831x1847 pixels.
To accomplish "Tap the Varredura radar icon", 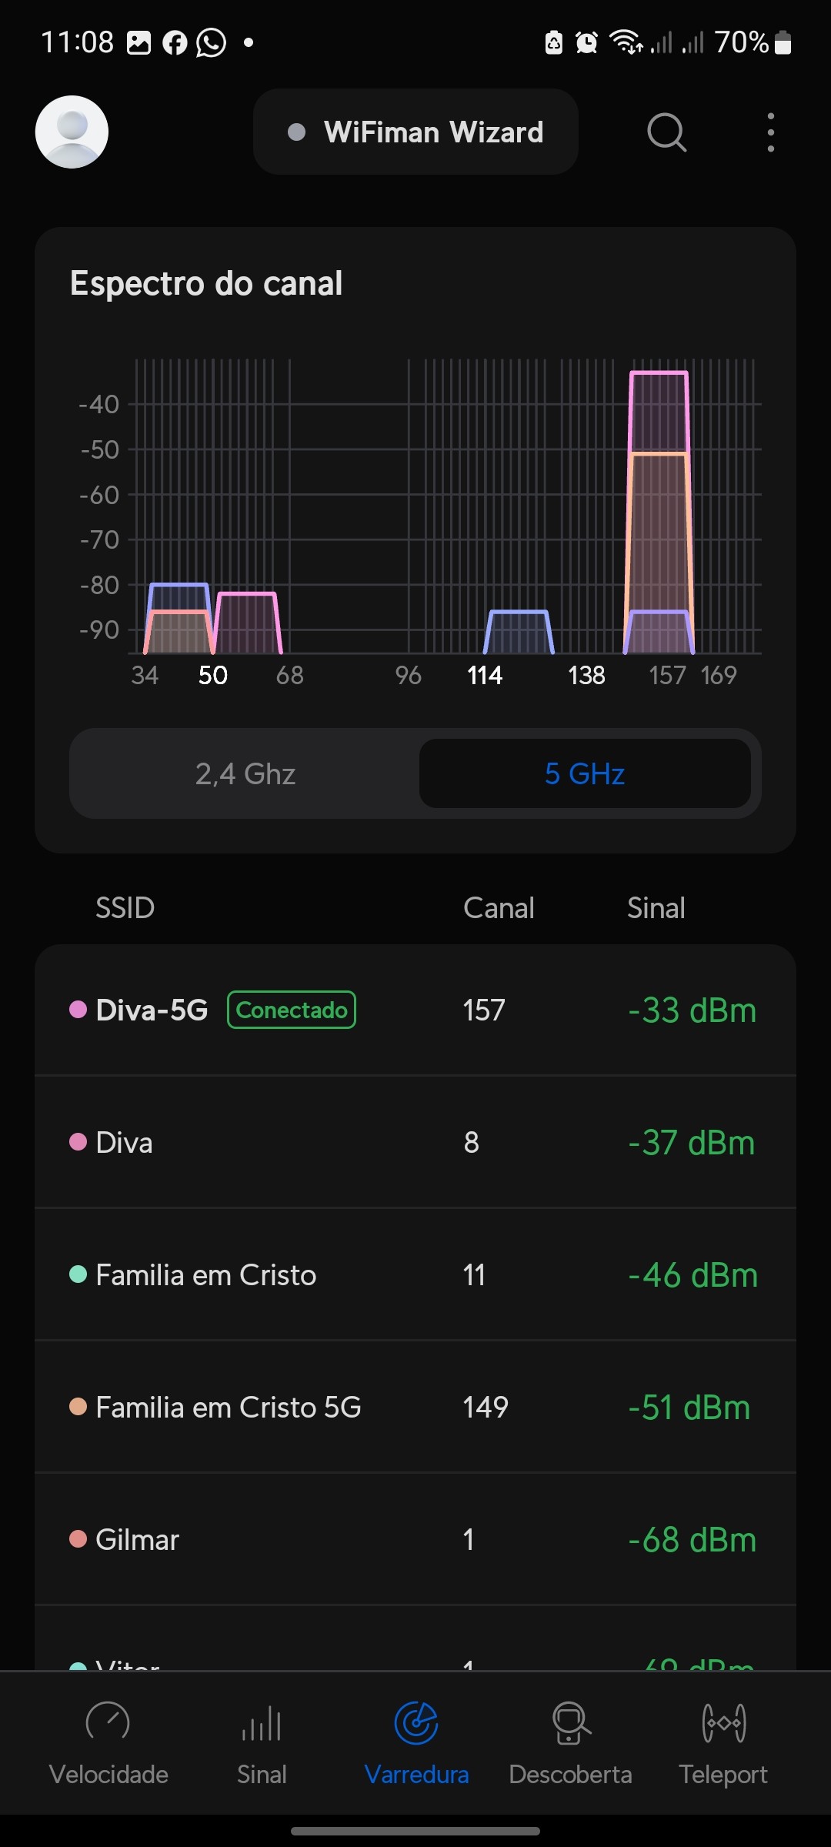I will pos(416,1724).
